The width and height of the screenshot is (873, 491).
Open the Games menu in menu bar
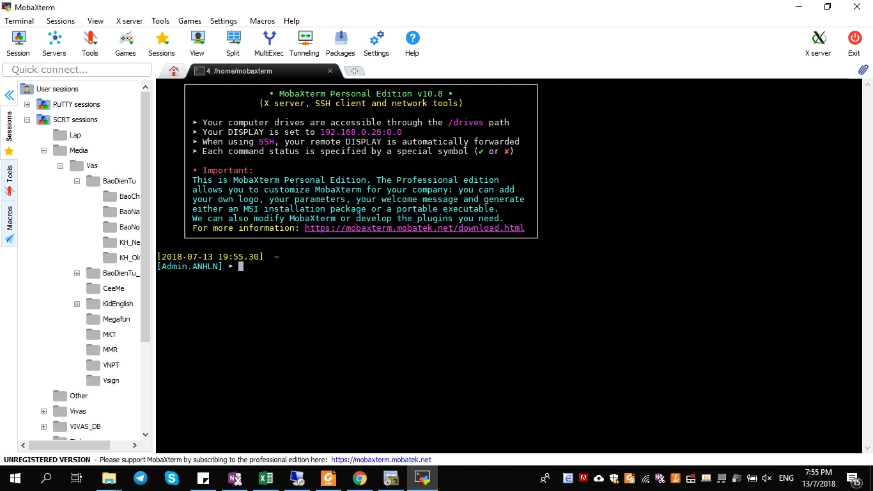point(190,21)
